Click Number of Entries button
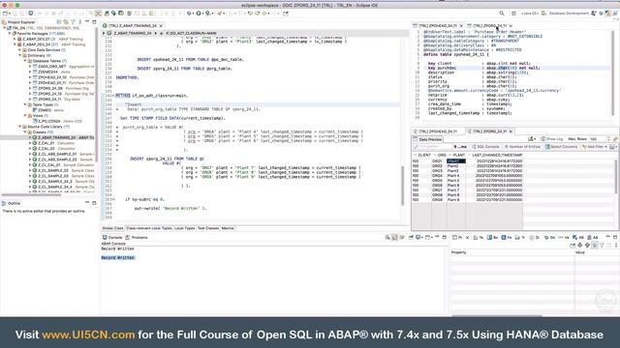Screen dimensions: 620x348 pyautogui.click(x=522, y=147)
